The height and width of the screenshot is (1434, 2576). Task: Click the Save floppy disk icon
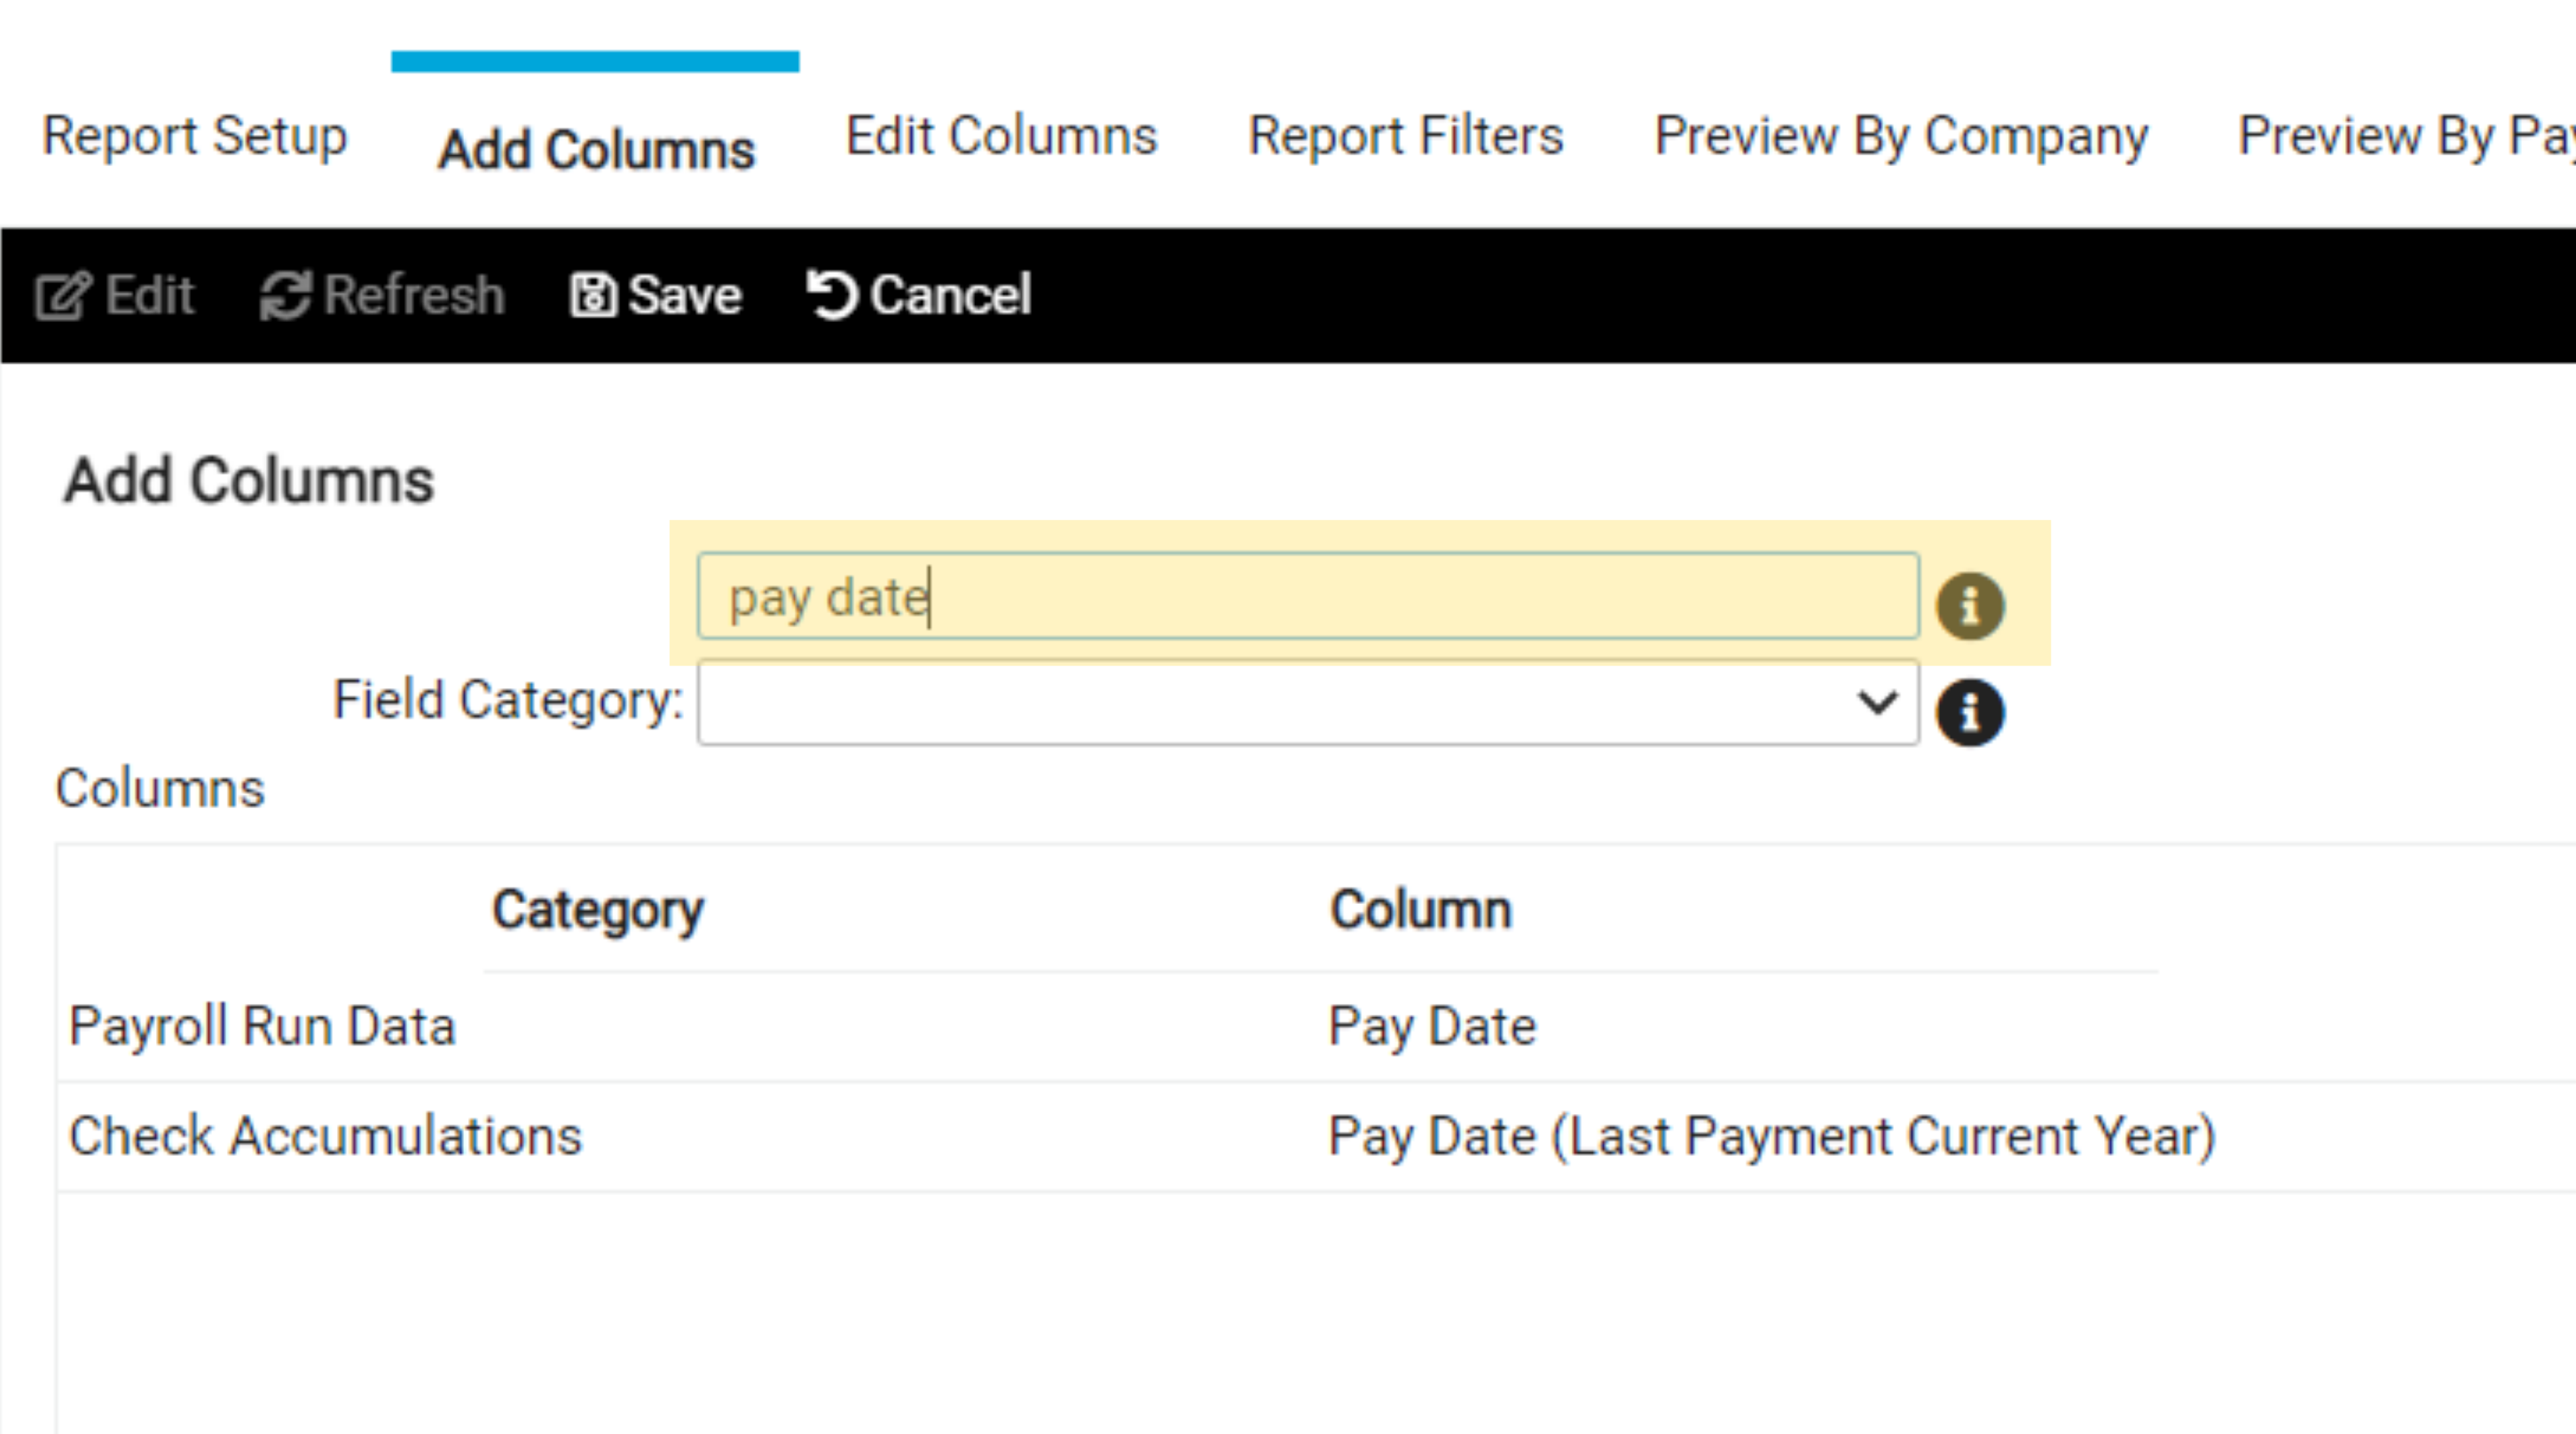[x=593, y=296]
